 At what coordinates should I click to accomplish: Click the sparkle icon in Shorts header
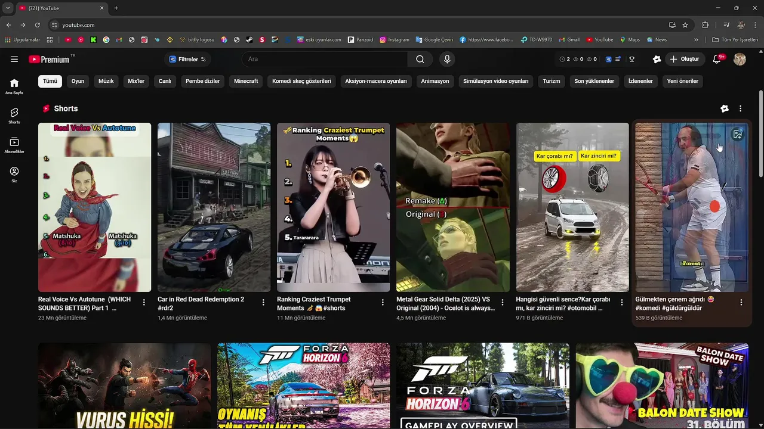[725, 108]
